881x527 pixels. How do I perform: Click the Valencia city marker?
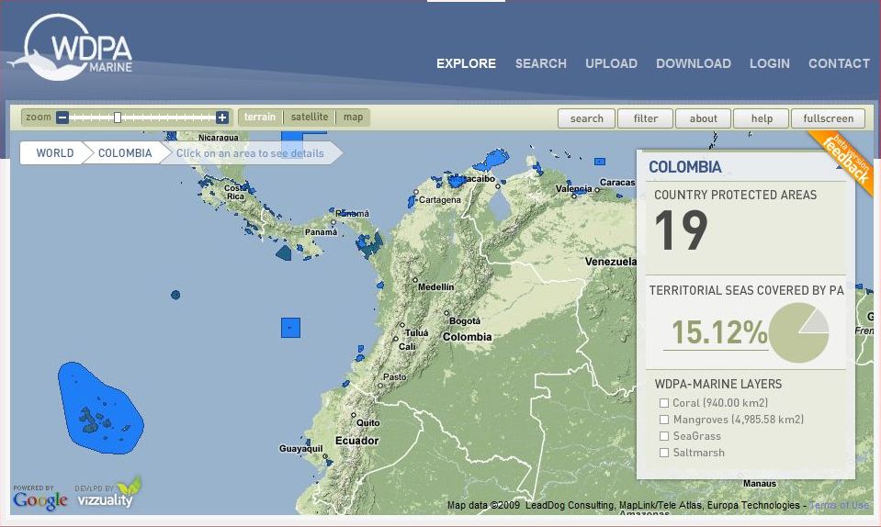pyautogui.click(x=573, y=196)
